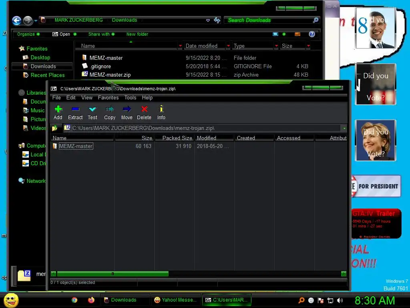Click the 7-Zip horizontal scrollbar thumb
This screenshot has width=410, height=308.
113,274
